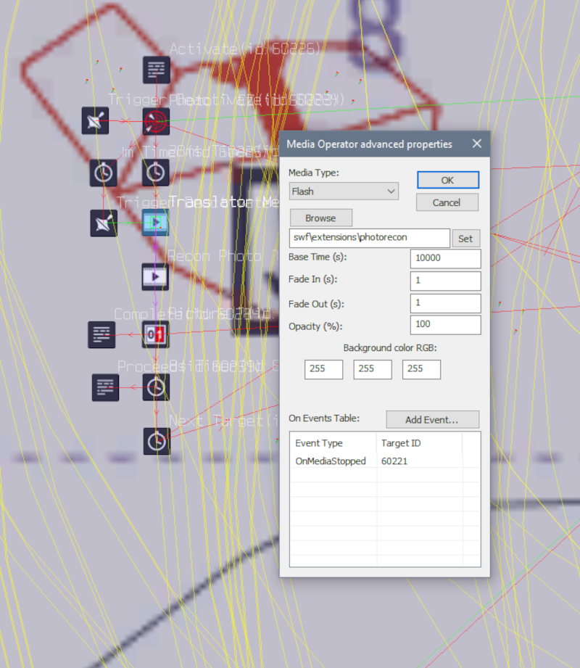The width and height of the screenshot is (580, 668).
Task: Select the text node left of the counter
Action: tap(101, 334)
